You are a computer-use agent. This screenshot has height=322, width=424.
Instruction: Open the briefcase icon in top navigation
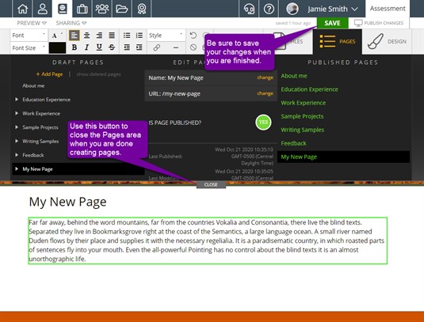[82, 9]
